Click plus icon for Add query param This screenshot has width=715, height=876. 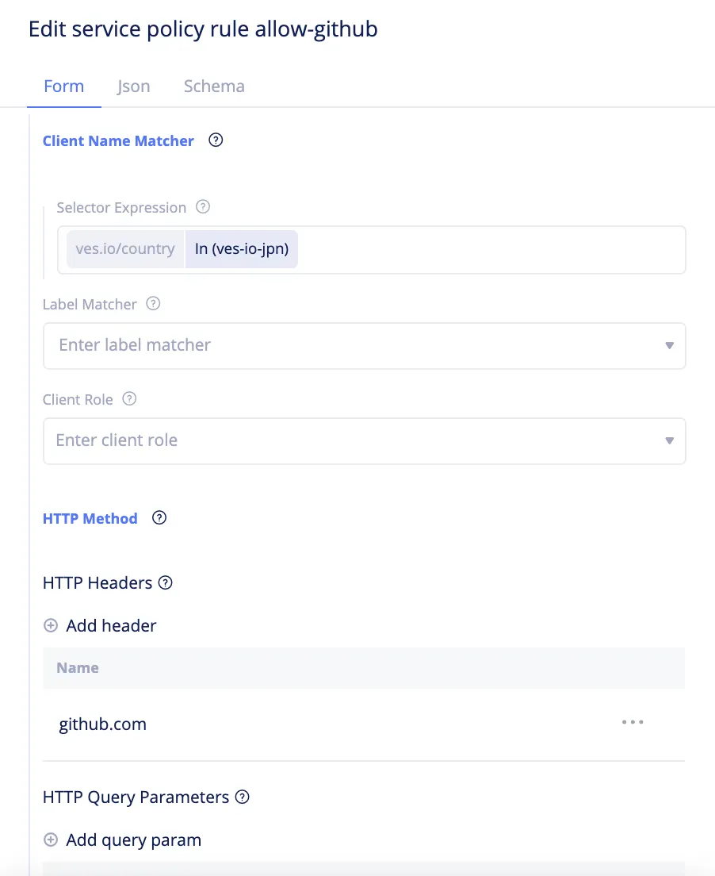pos(51,839)
